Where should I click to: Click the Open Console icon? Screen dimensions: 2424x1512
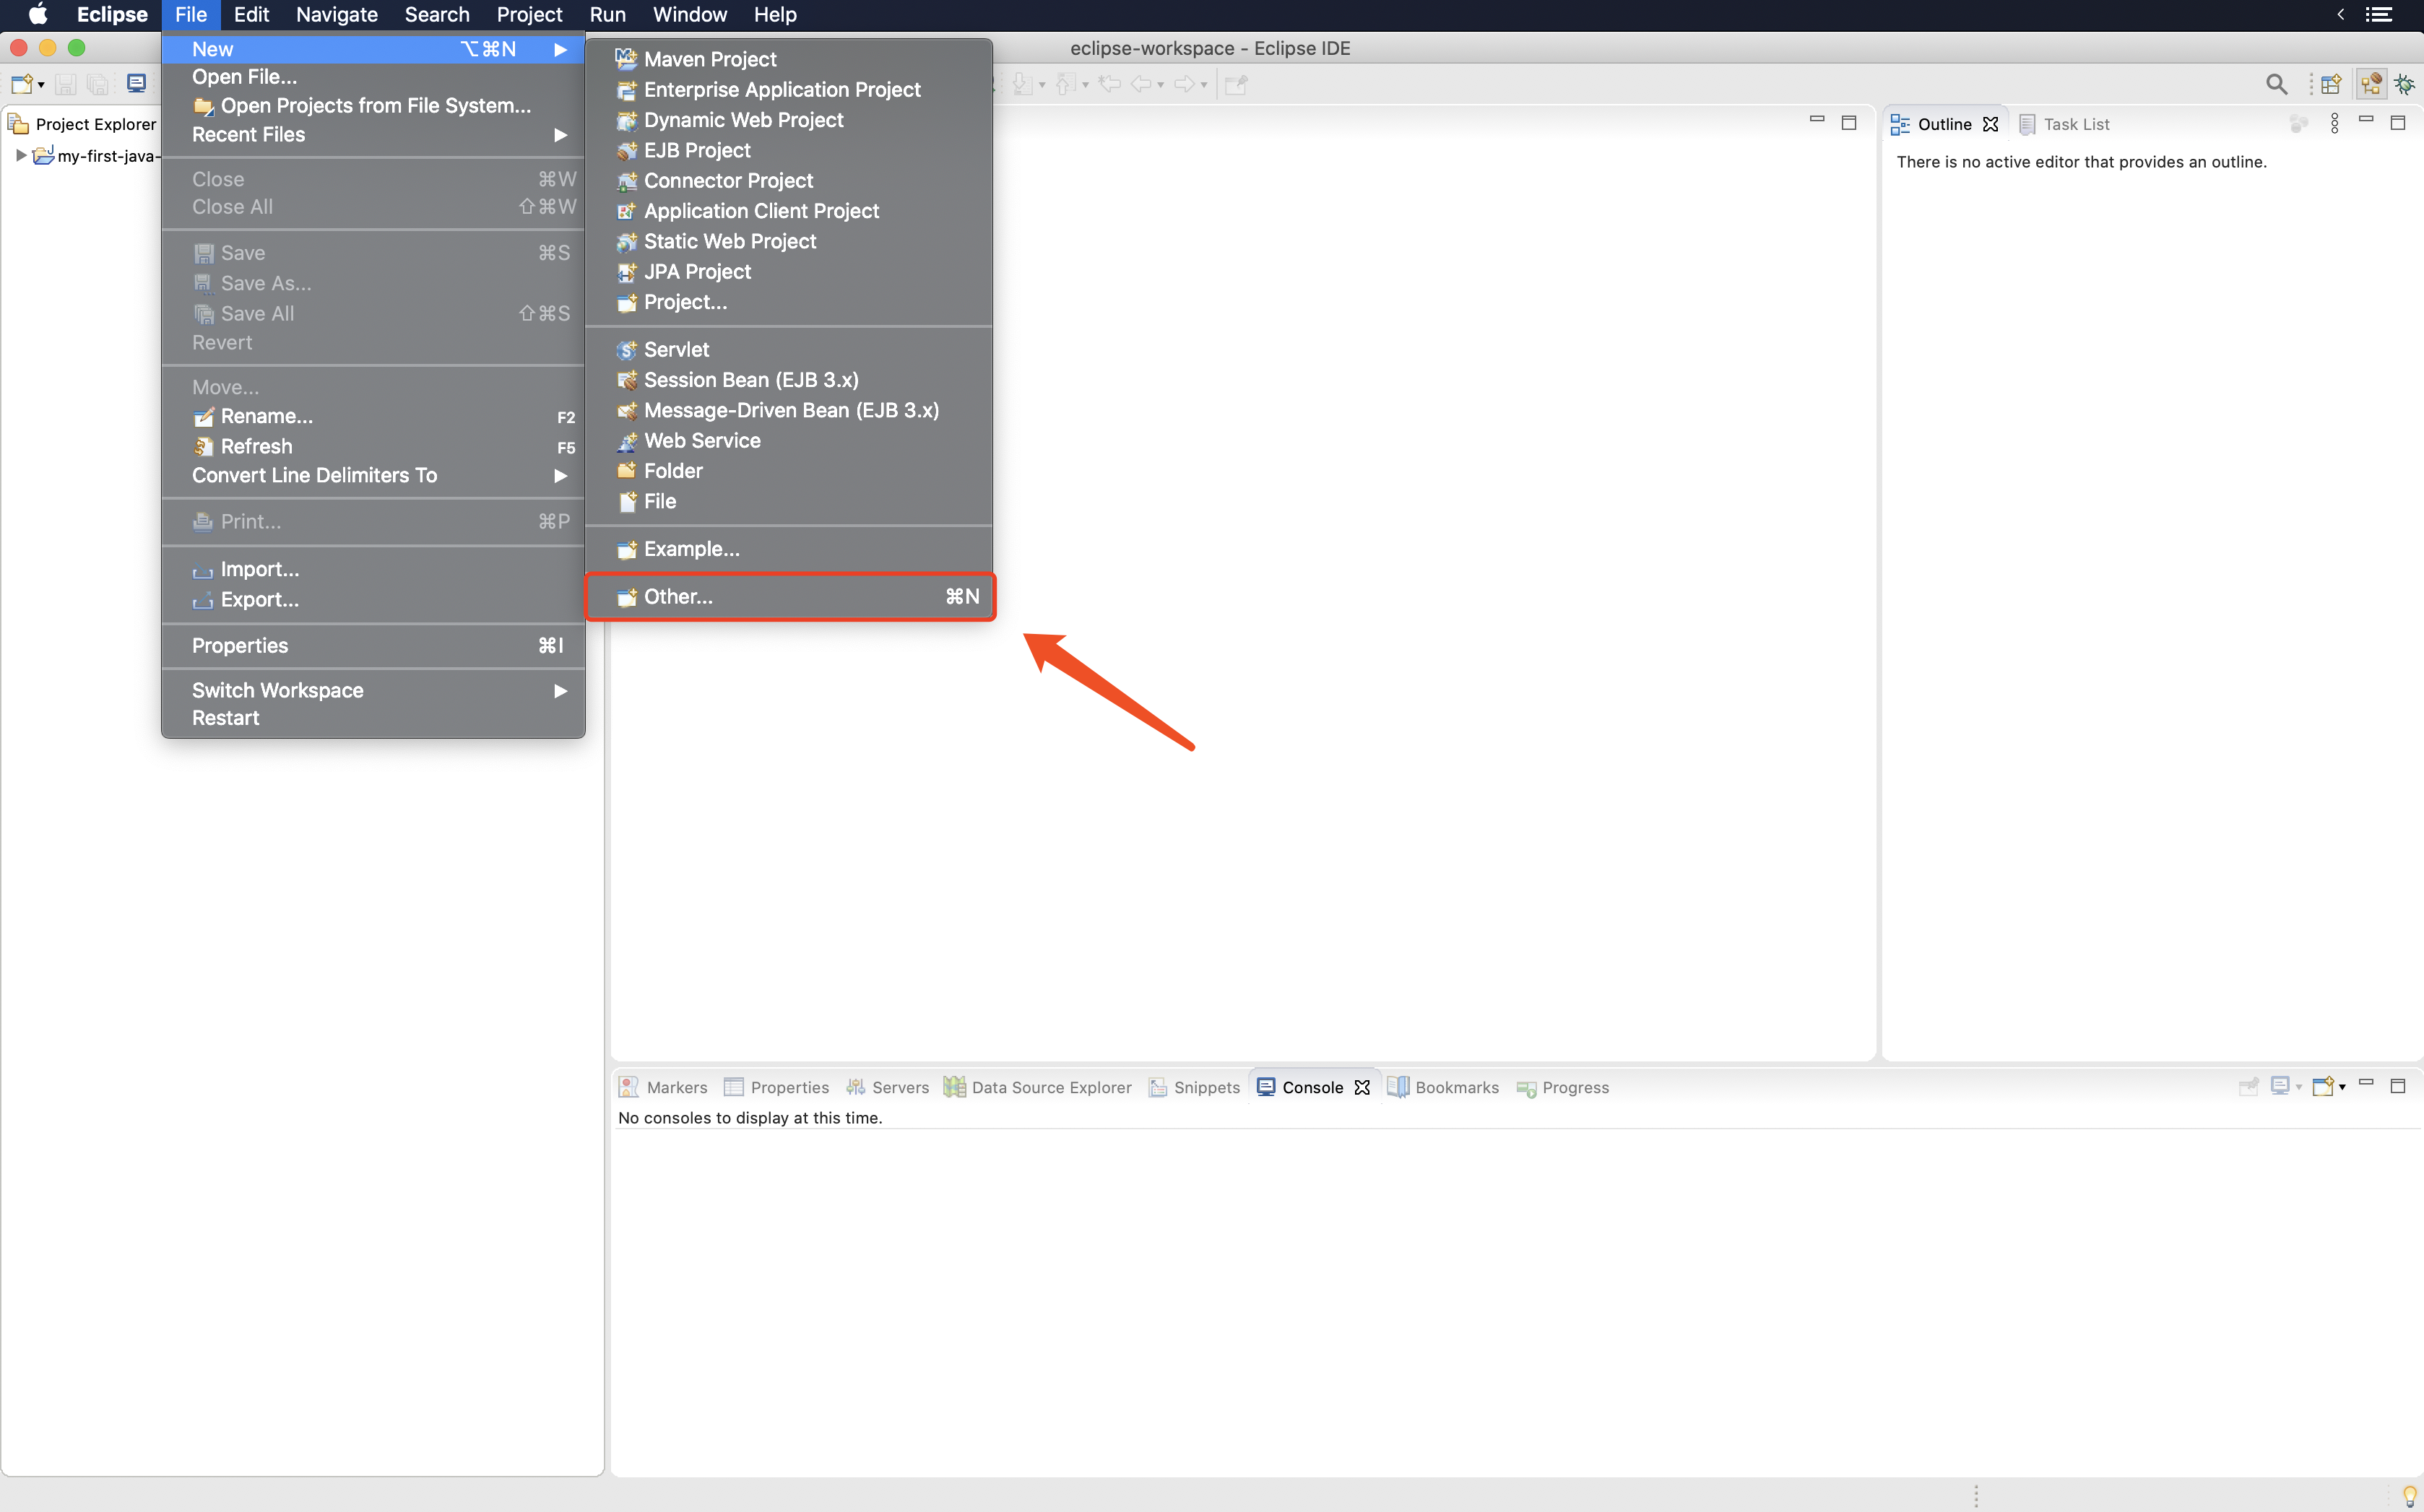pyautogui.click(x=2322, y=1086)
